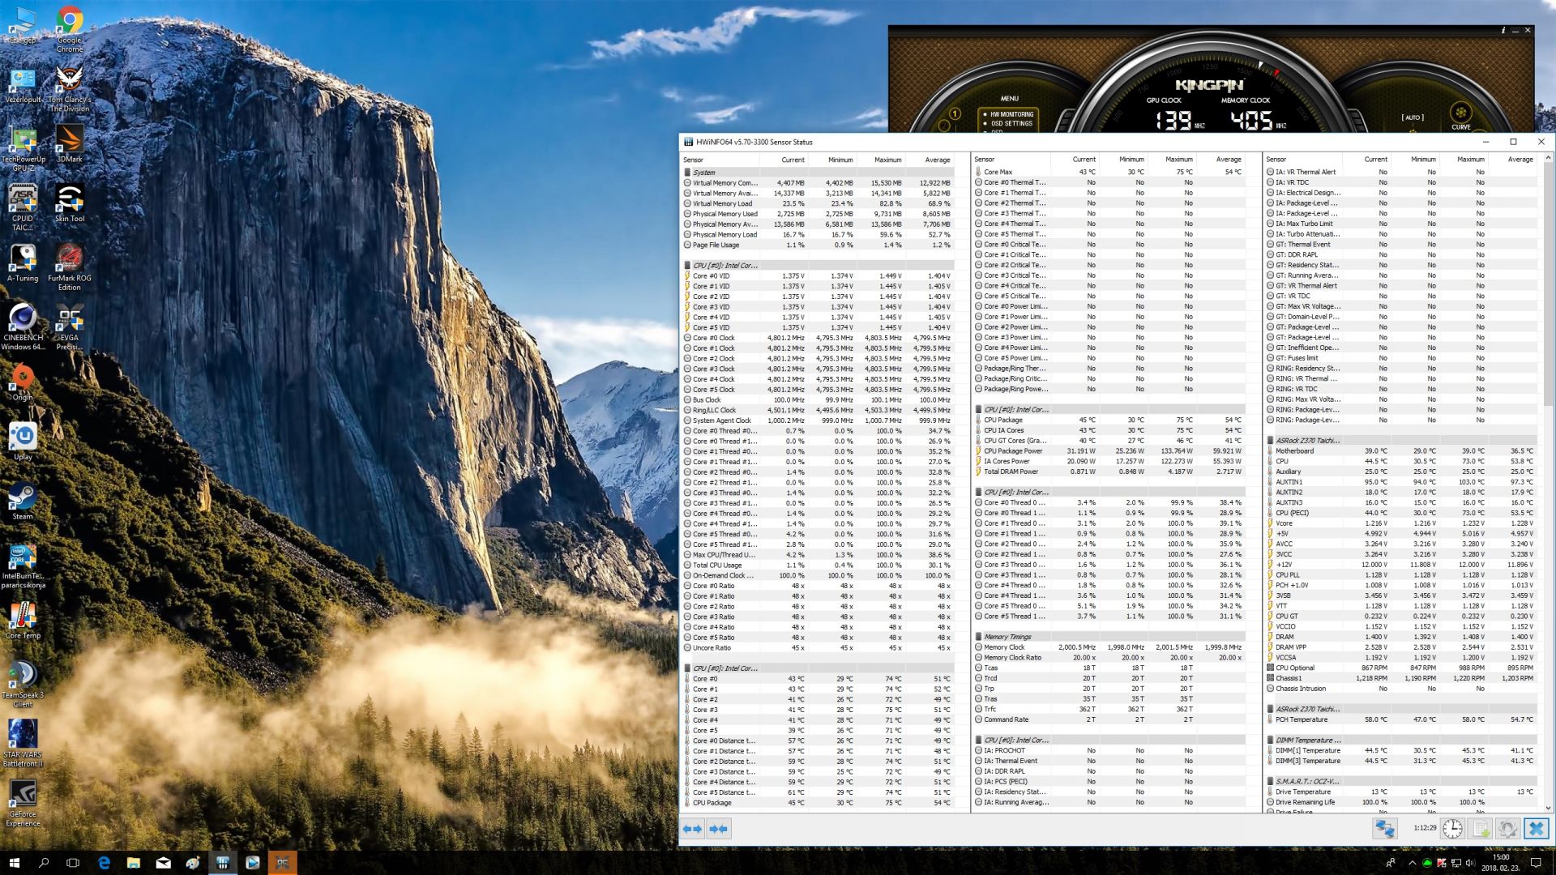Open HWiNFO sensor settings gear icon
This screenshot has height=875, width=1556.
(x=1507, y=829)
